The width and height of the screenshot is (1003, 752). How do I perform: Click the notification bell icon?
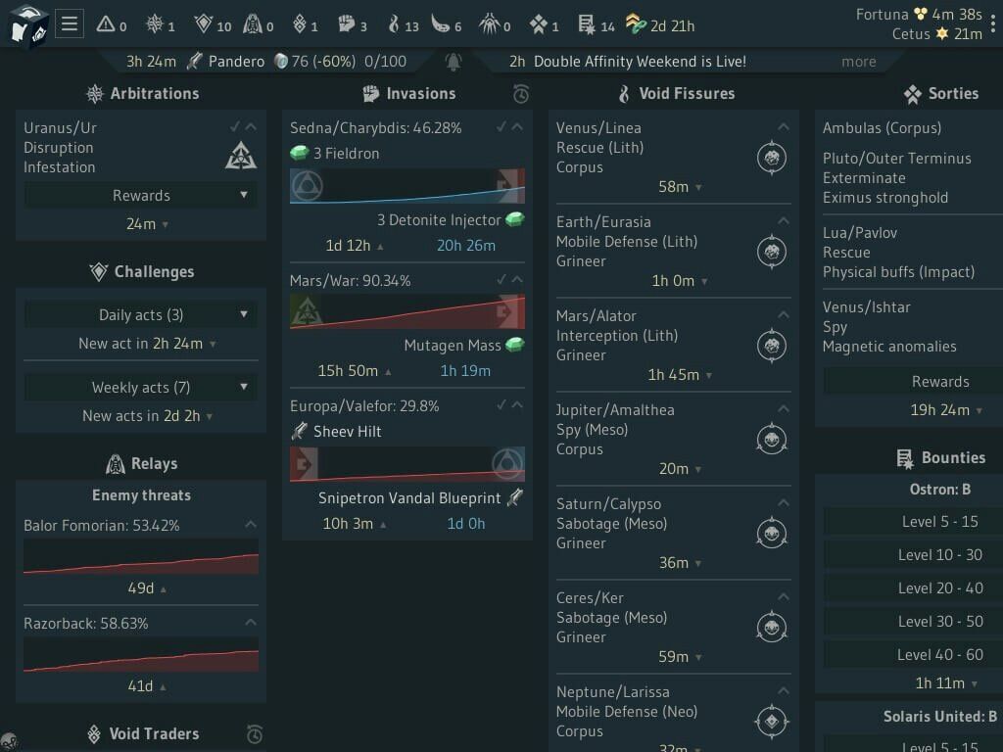453,62
